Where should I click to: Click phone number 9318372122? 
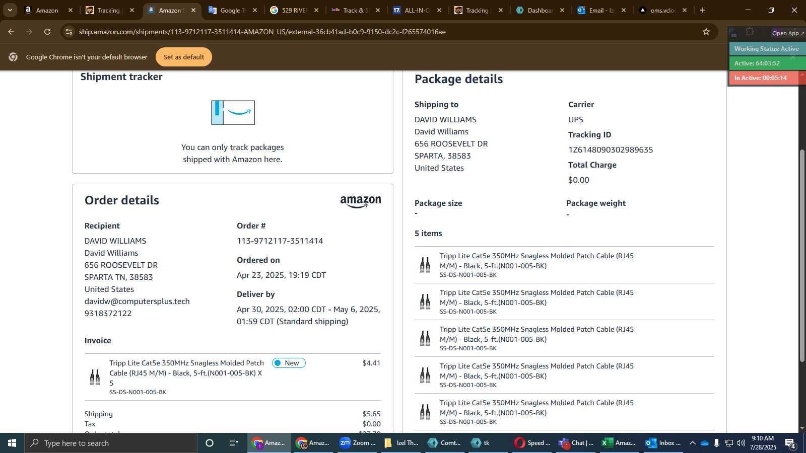(108, 314)
